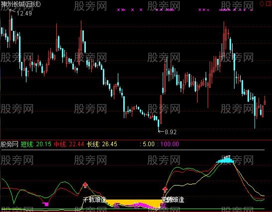Click the 股旁网 indicator name label
This screenshot has height=212, width=272.
coord(9,144)
